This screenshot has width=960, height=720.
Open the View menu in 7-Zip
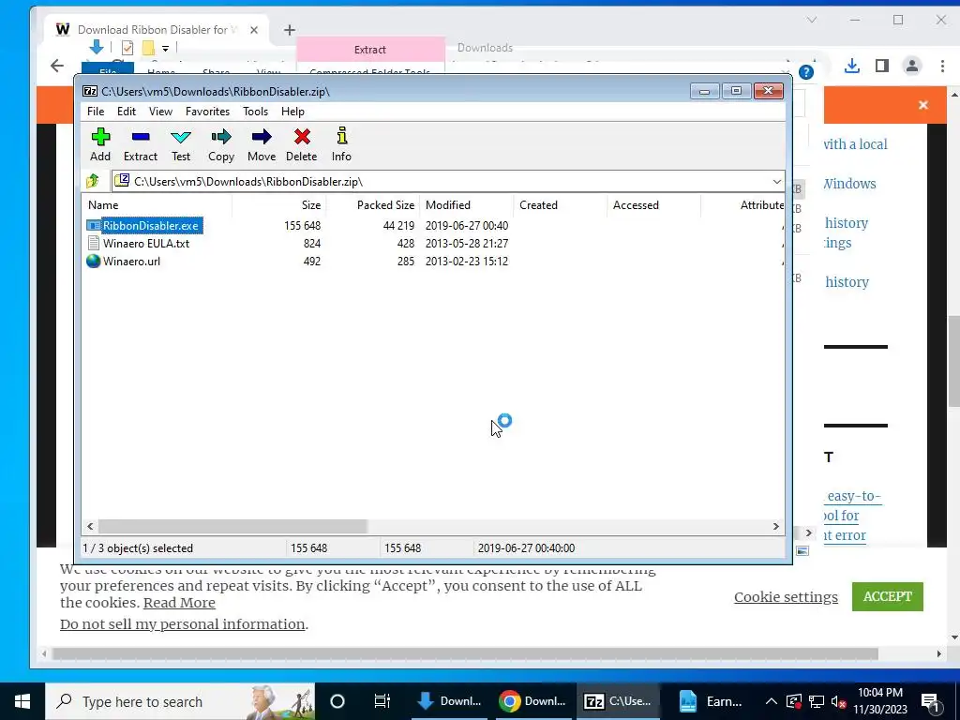[x=160, y=112]
